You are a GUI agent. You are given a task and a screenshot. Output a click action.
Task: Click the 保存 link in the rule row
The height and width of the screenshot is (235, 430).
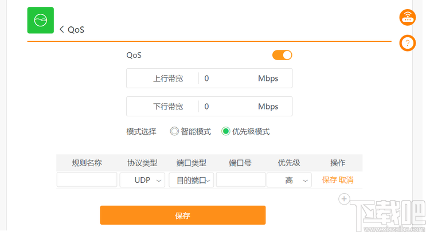tap(329, 180)
